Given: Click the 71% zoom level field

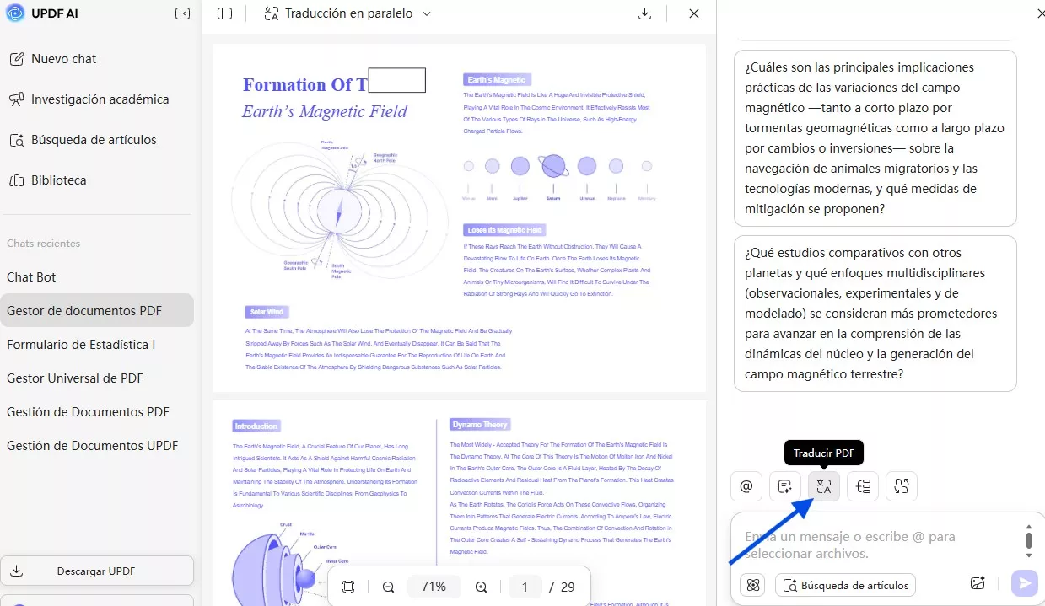Looking at the screenshot, I should [x=434, y=587].
